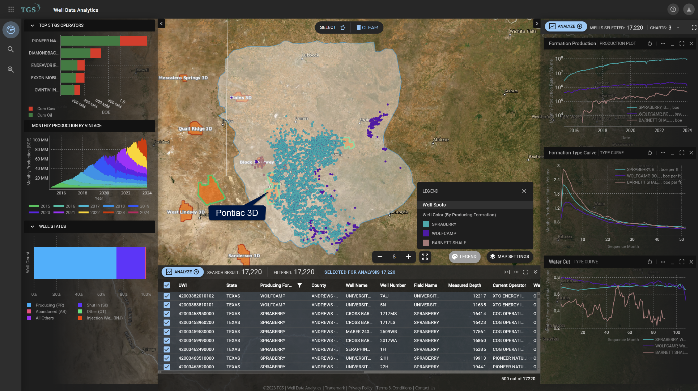Collapse the Top 5 TGS Operators panel

[x=31, y=25]
